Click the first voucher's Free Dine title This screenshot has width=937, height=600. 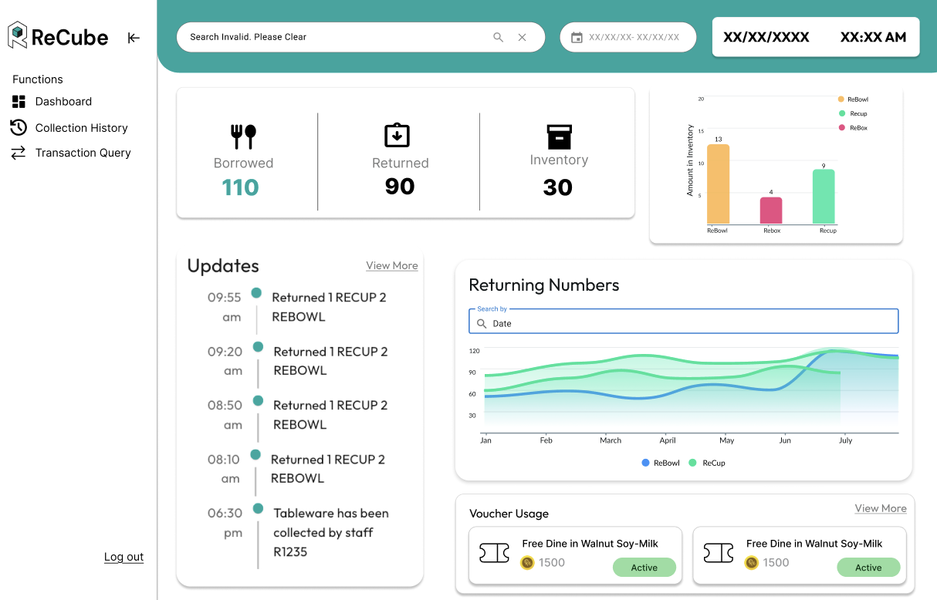click(590, 544)
